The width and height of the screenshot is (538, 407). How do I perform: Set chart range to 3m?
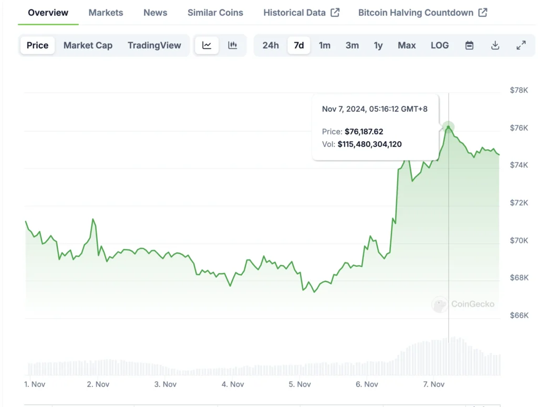point(352,45)
